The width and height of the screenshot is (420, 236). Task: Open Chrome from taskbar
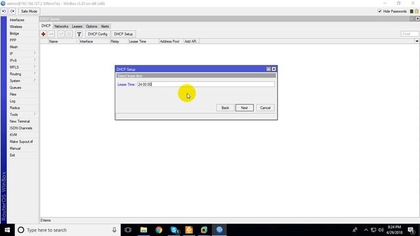click(x=159, y=230)
